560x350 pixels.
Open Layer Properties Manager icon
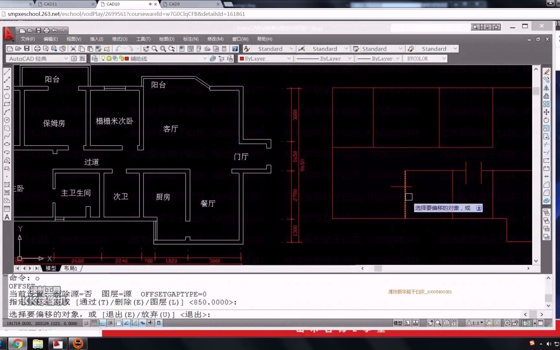point(95,59)
